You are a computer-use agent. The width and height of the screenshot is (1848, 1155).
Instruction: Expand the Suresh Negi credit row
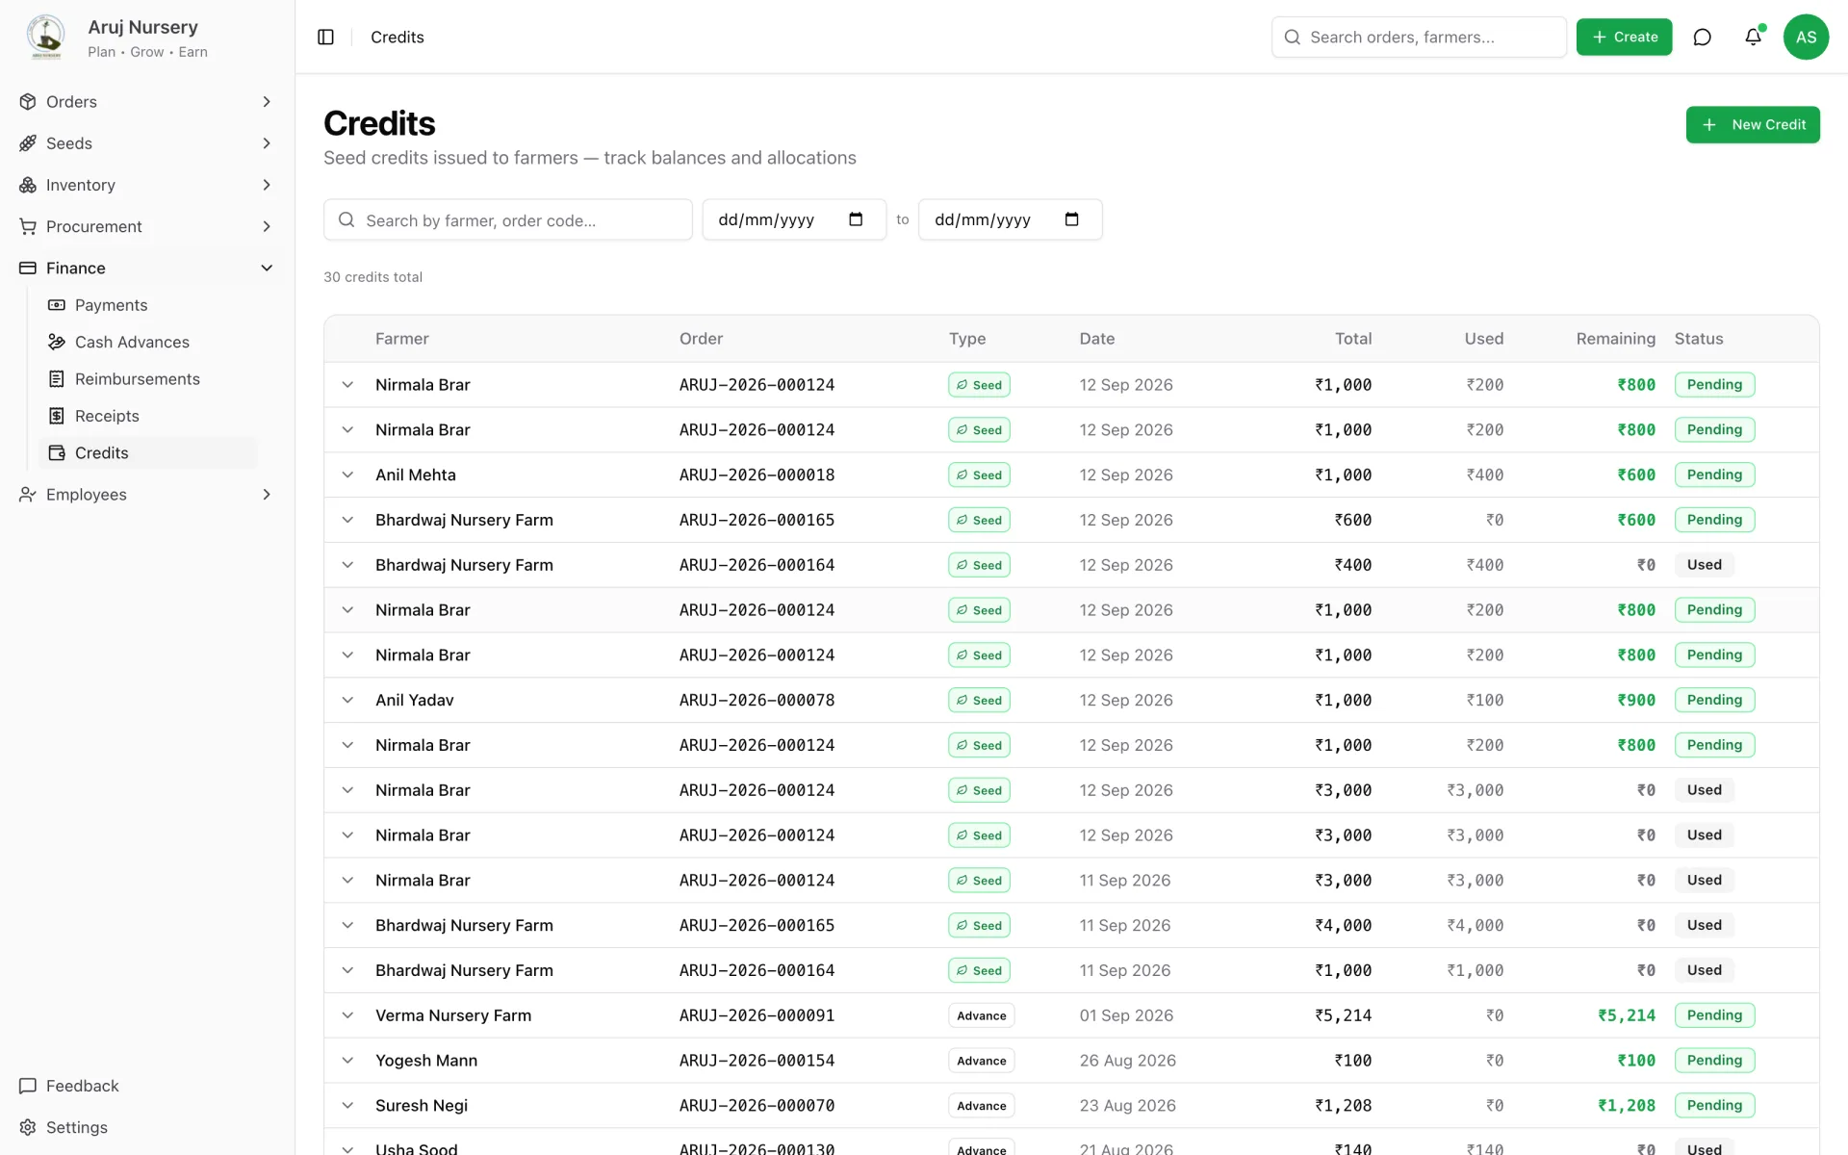[347, 1105]
